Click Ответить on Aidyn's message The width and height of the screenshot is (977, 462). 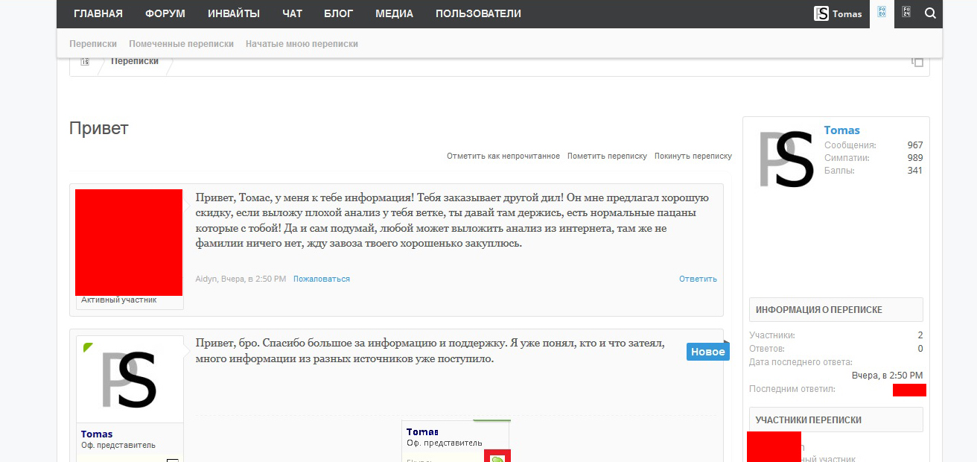[698, 279]
